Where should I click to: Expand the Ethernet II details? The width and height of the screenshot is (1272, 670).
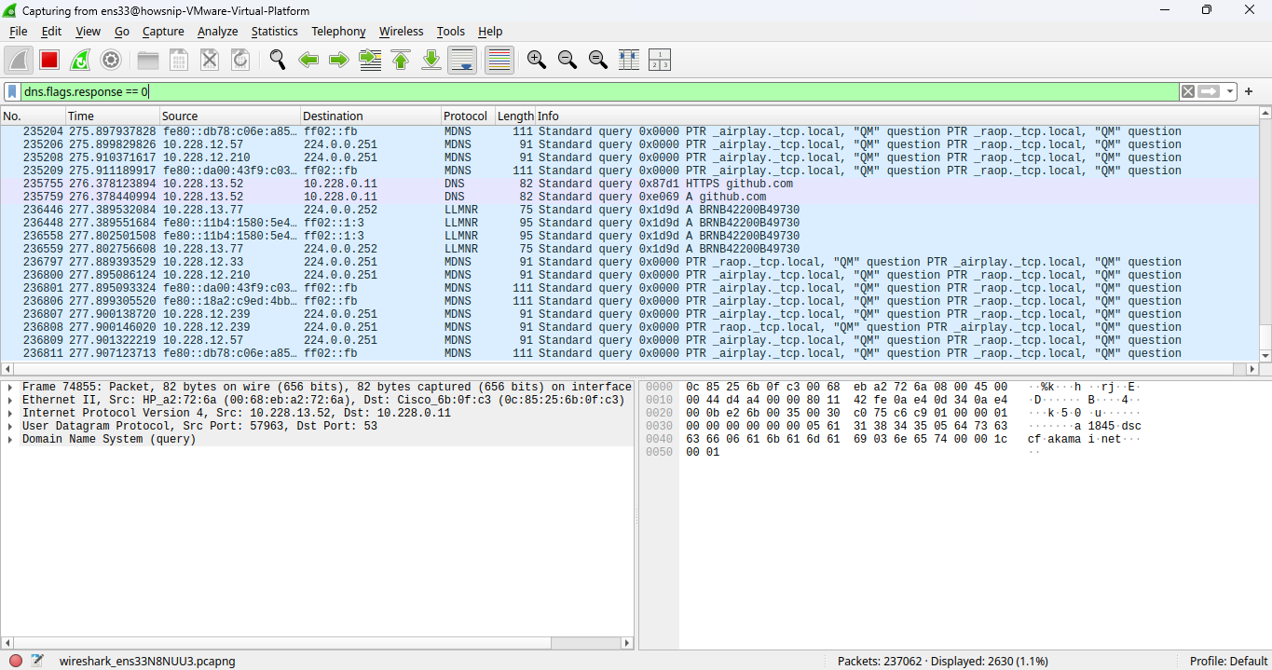click(10, 400)
